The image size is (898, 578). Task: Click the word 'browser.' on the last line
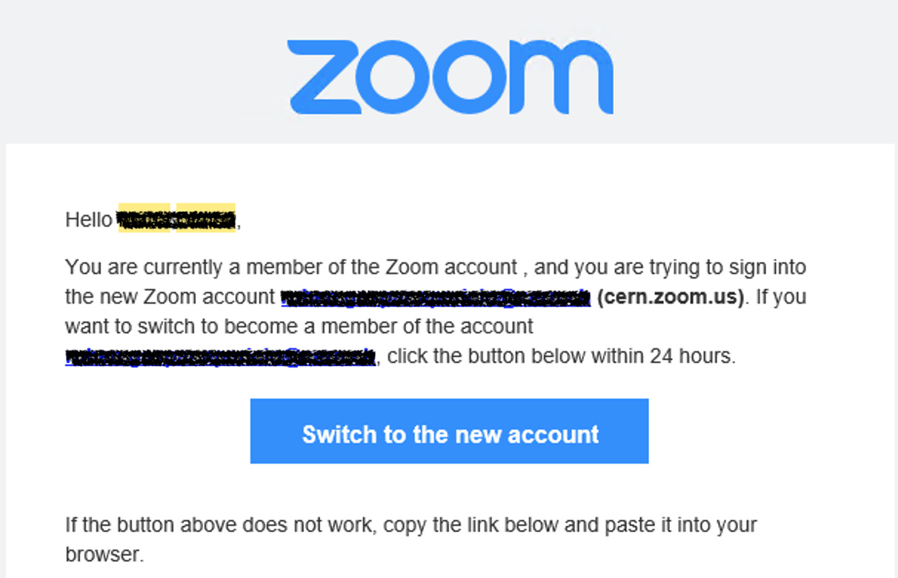(x=104, y=555)
